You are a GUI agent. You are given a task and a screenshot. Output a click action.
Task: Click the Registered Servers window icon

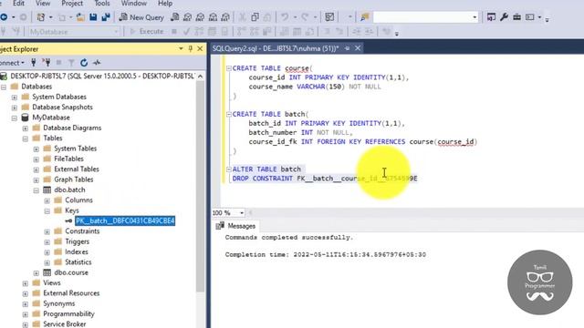pyautogui.click(x=491, y=17)
